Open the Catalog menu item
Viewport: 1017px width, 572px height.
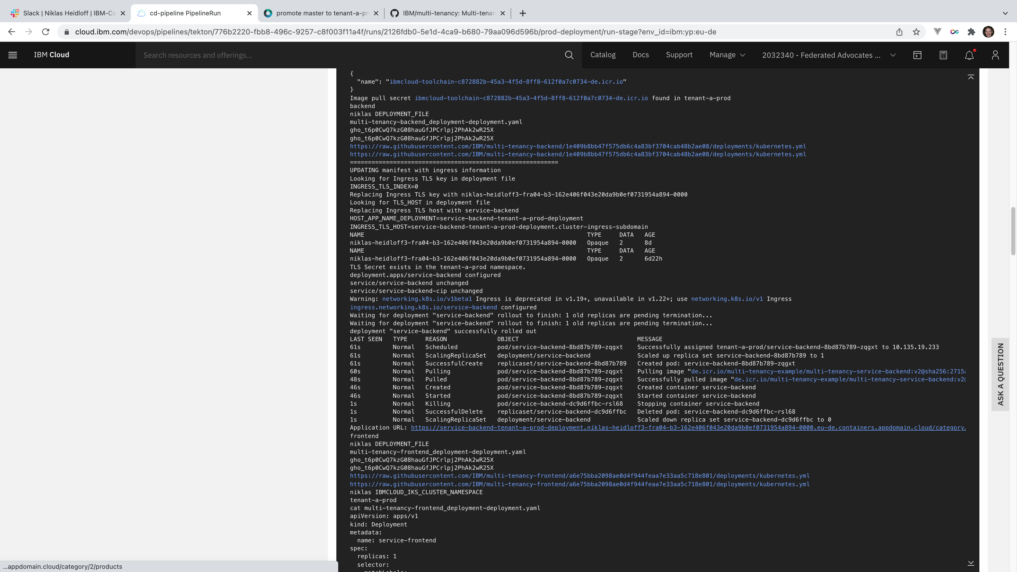[x=603, y=55]
